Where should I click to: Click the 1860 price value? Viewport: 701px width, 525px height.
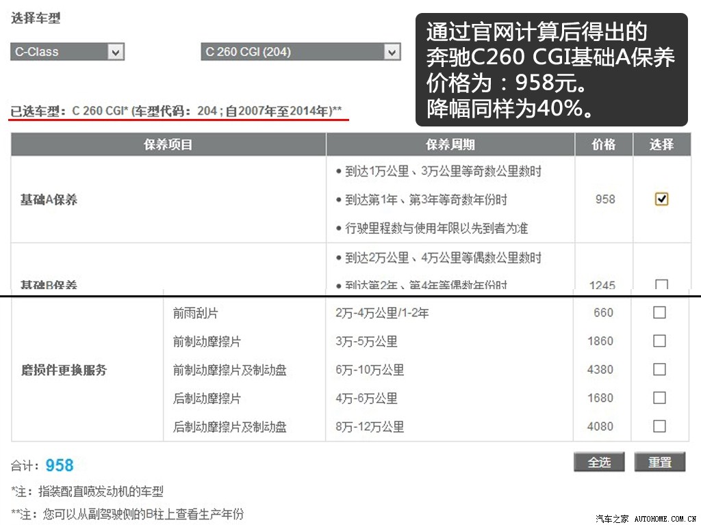(600, 341)
